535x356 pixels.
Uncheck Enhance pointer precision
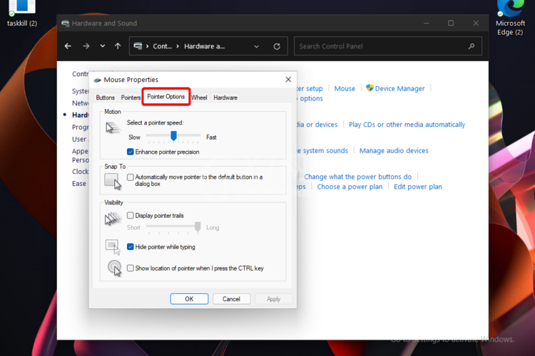coord(131,152)
